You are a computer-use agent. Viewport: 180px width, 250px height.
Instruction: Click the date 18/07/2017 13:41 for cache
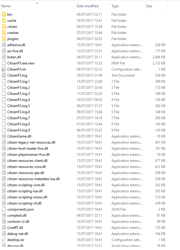[x=89, y=21]
